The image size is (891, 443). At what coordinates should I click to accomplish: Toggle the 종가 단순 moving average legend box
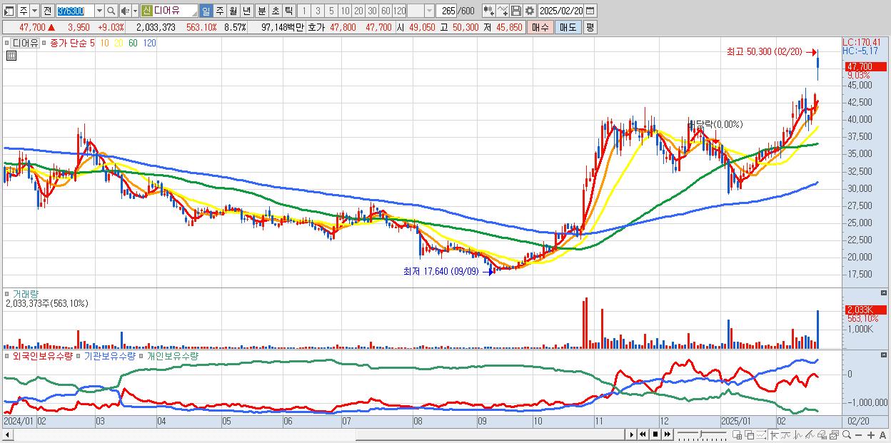(x=44, y=43)
